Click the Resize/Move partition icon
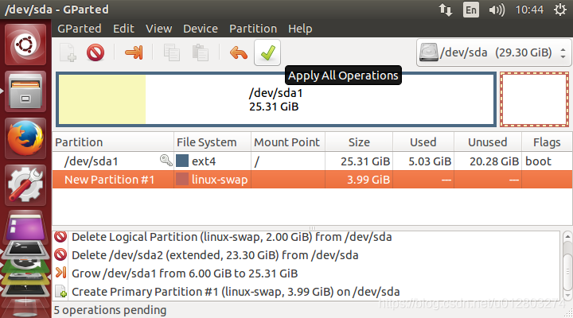The image size is (573, 318). 134,52
